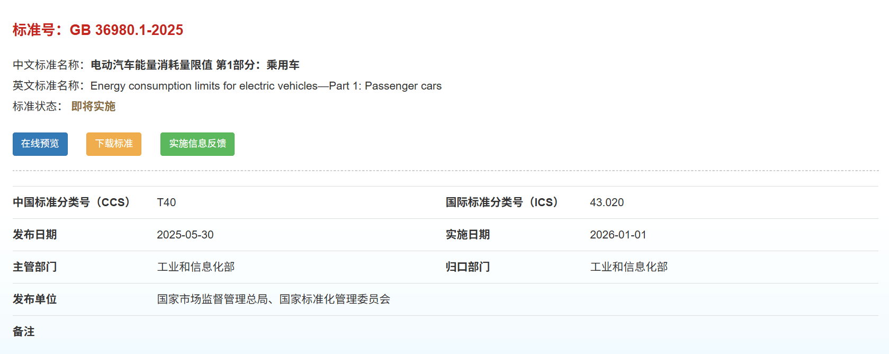
Task: Click the 发布日期 label
Action: pos(35,235)
